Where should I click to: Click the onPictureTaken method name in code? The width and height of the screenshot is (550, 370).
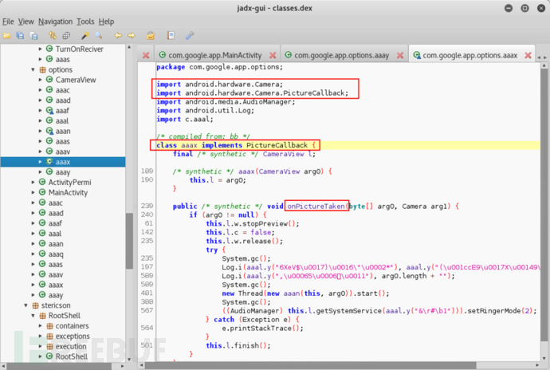317,206
